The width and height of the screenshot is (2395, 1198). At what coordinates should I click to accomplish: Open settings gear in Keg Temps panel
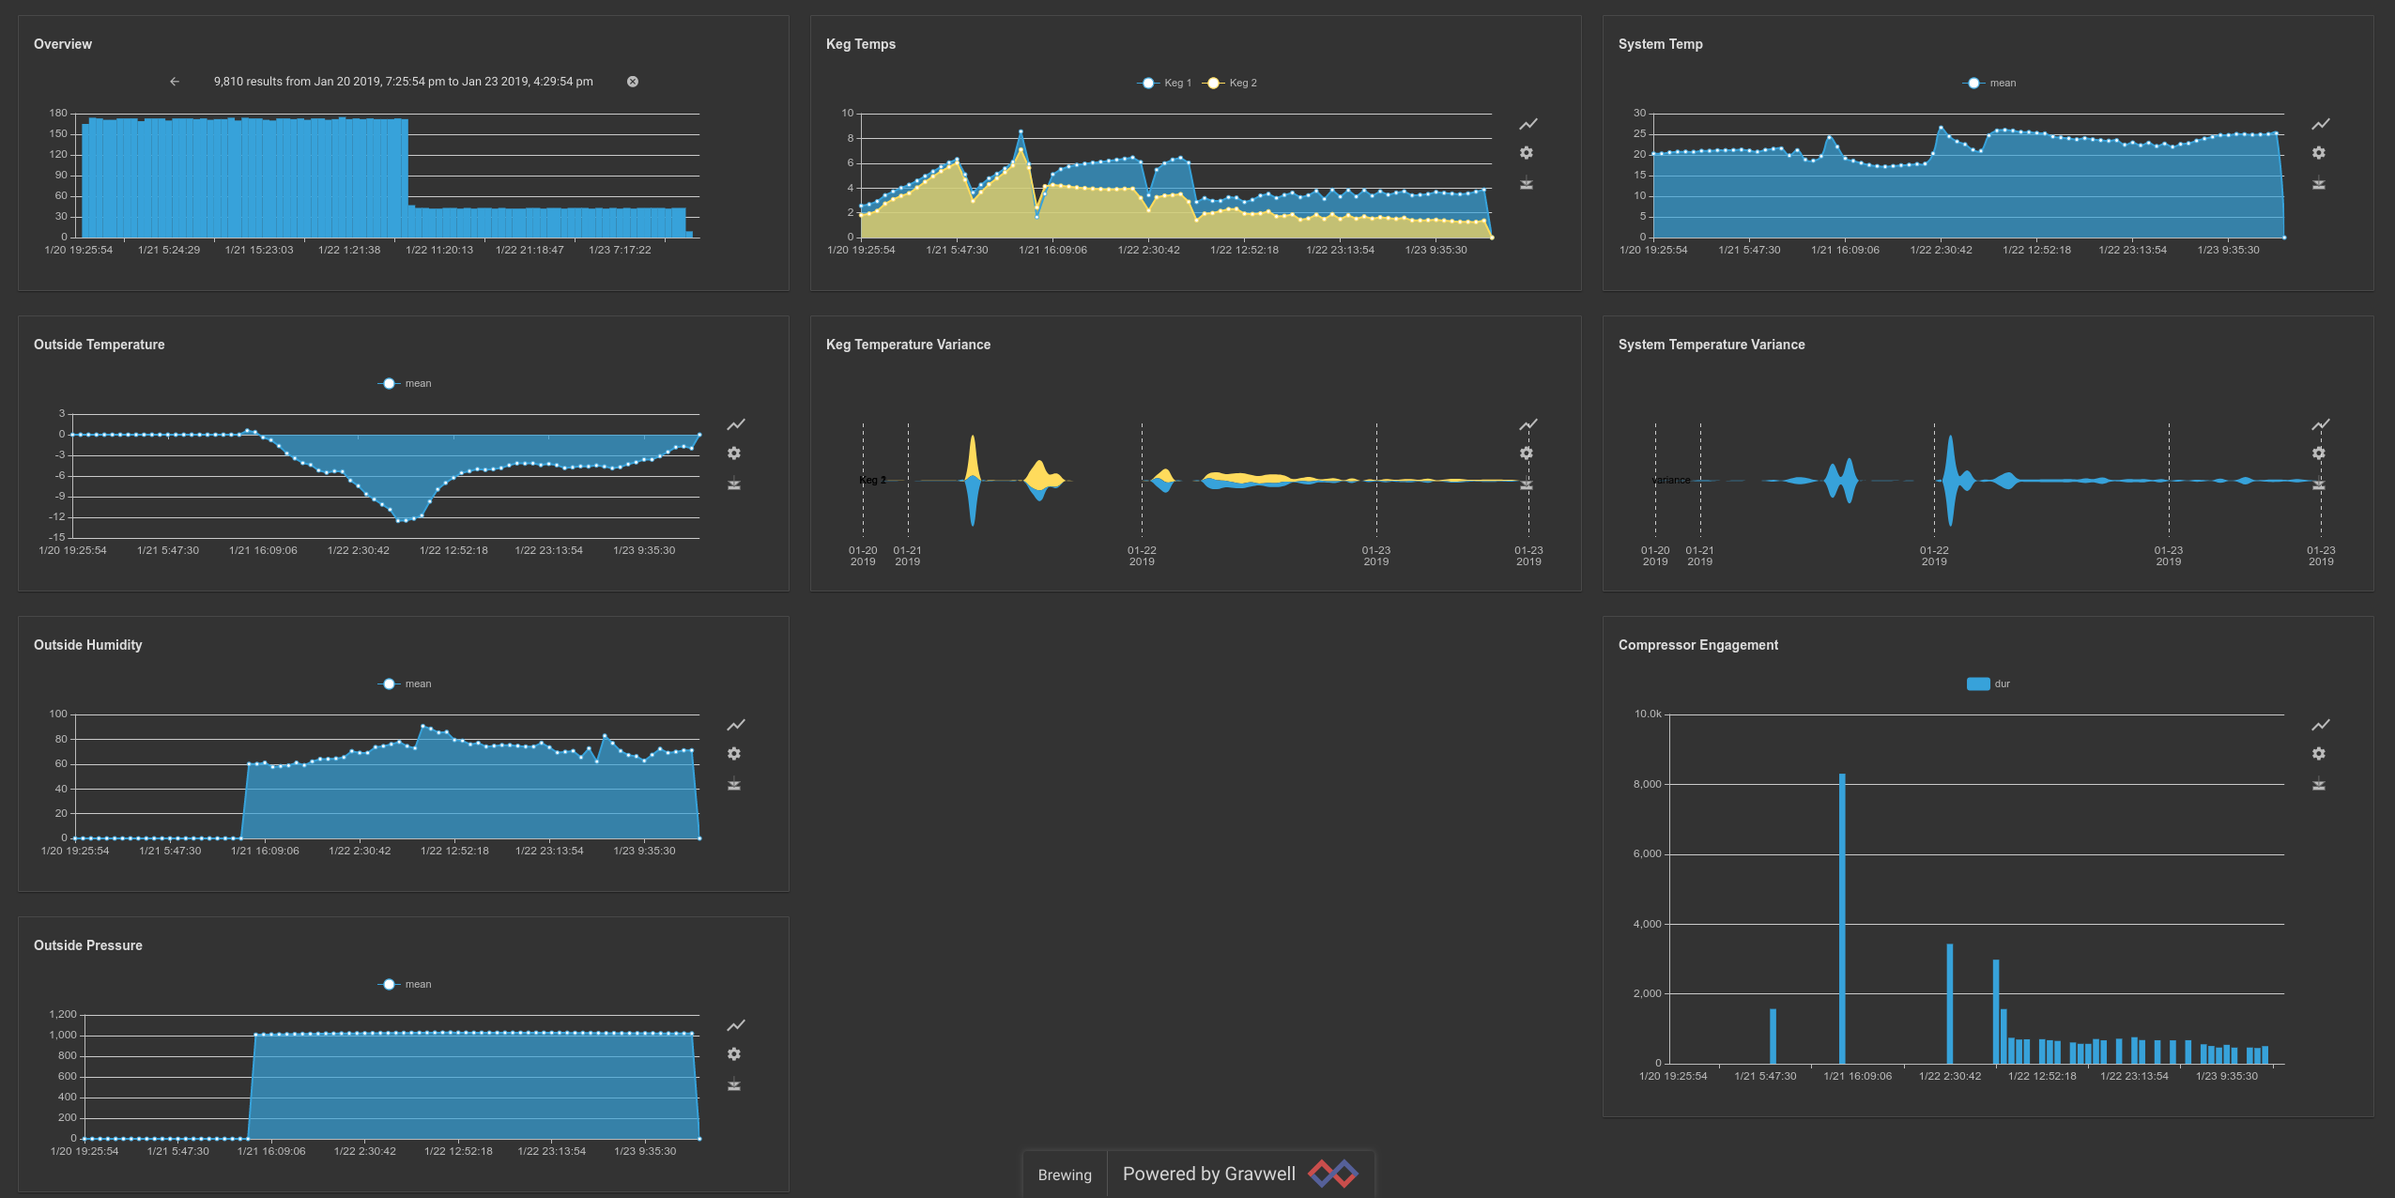coord(1527,153)
